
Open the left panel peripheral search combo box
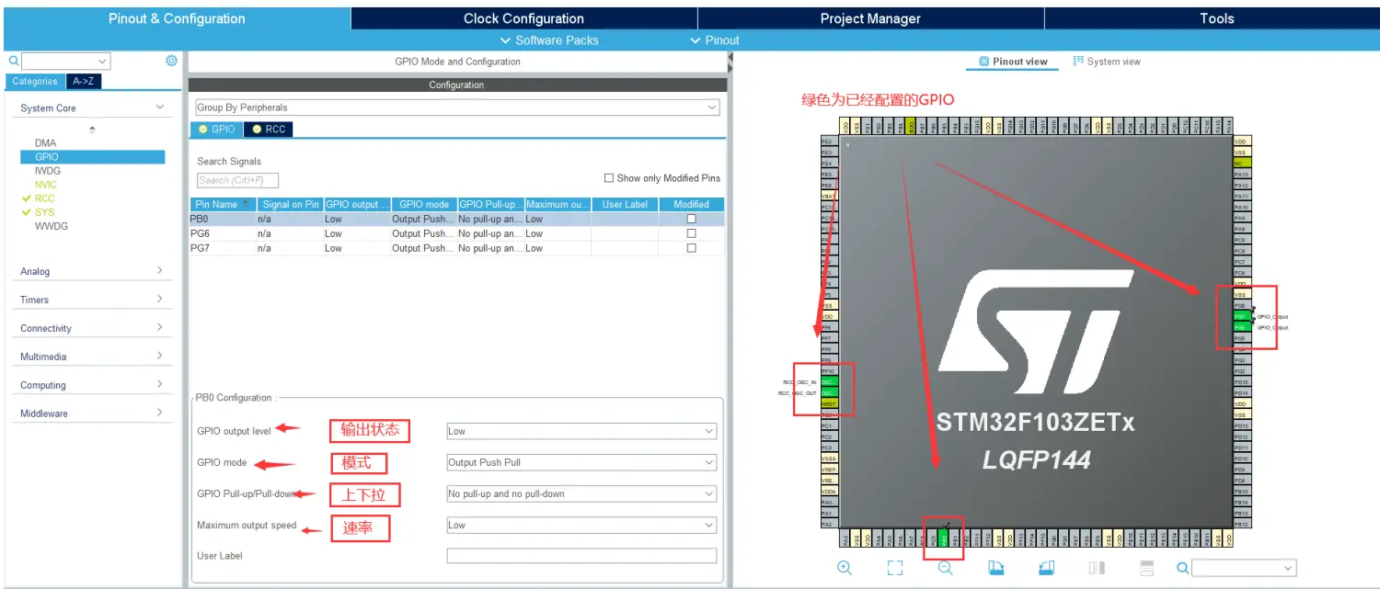point(65,62)
